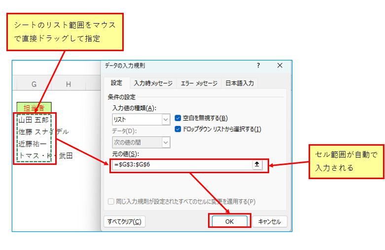
Task: Click the green 担当者 header cell
Action: [34, 107]
